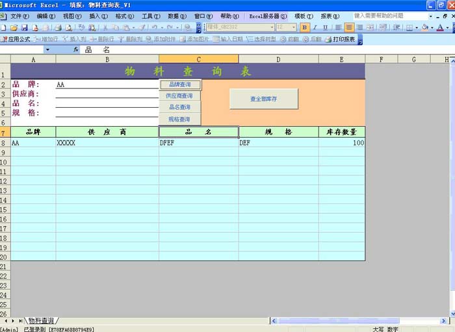The width and height of the screenshot is (455, 332).
Task: Open the borders dropdown arrow
Action: [x=416, y=28]
